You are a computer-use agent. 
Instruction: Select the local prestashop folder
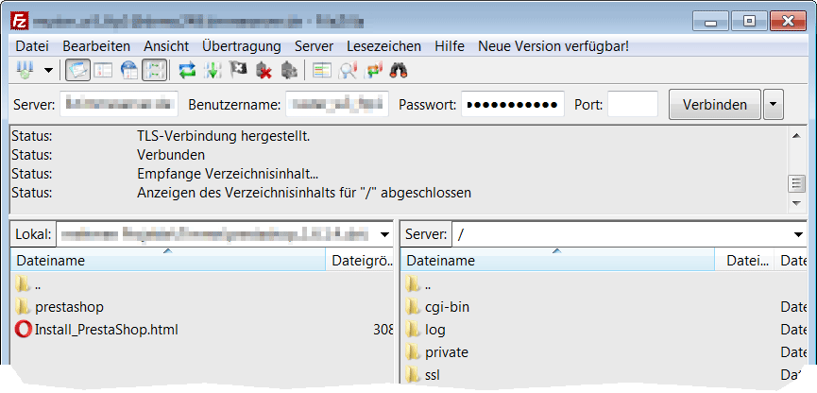pyautogui.click(x=69, y=307)
